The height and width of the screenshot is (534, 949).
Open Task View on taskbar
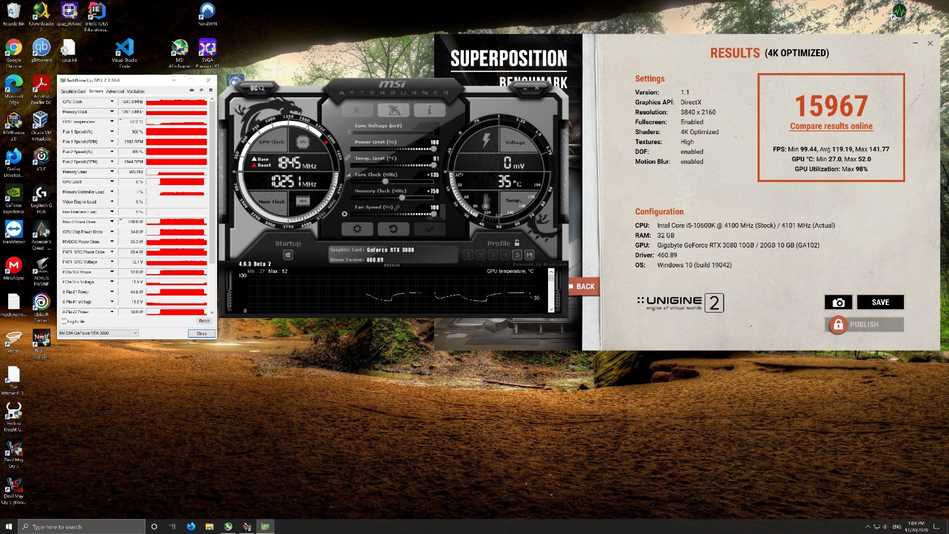[x=173, y=527]
